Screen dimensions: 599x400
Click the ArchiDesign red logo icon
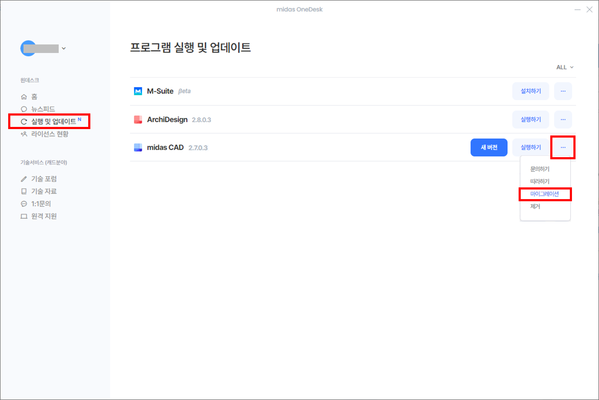[x=138, y=119]
